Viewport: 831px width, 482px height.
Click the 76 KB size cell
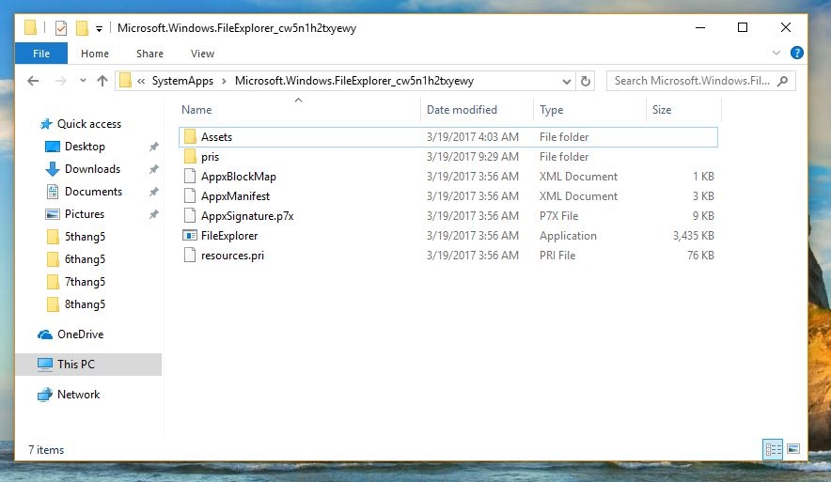click(700, 255)
